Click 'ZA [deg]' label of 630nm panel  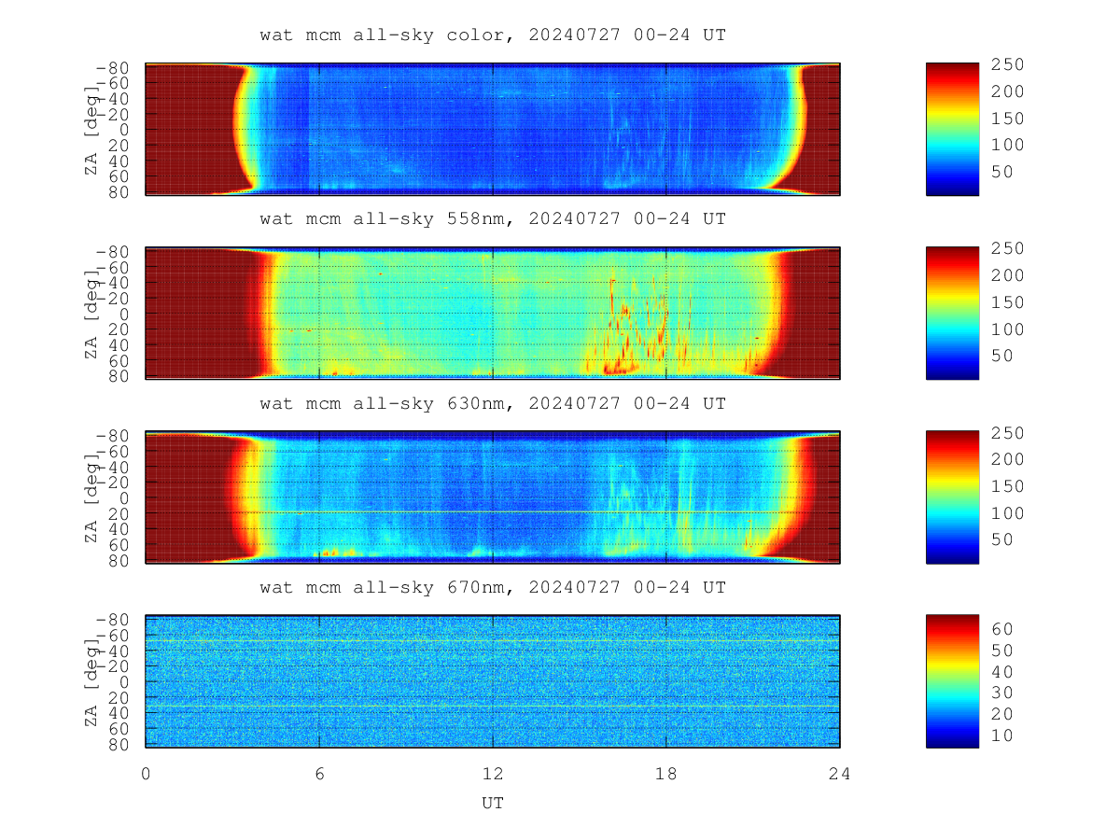point(91,498)
